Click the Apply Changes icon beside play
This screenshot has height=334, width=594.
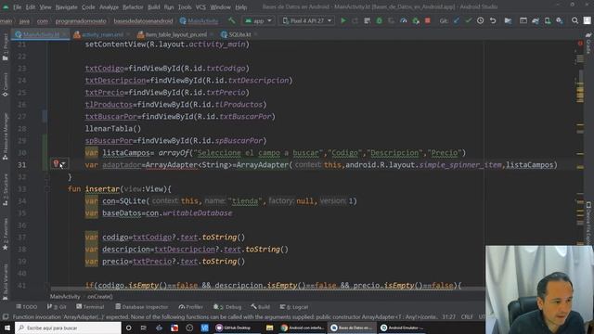click(355, 20)
